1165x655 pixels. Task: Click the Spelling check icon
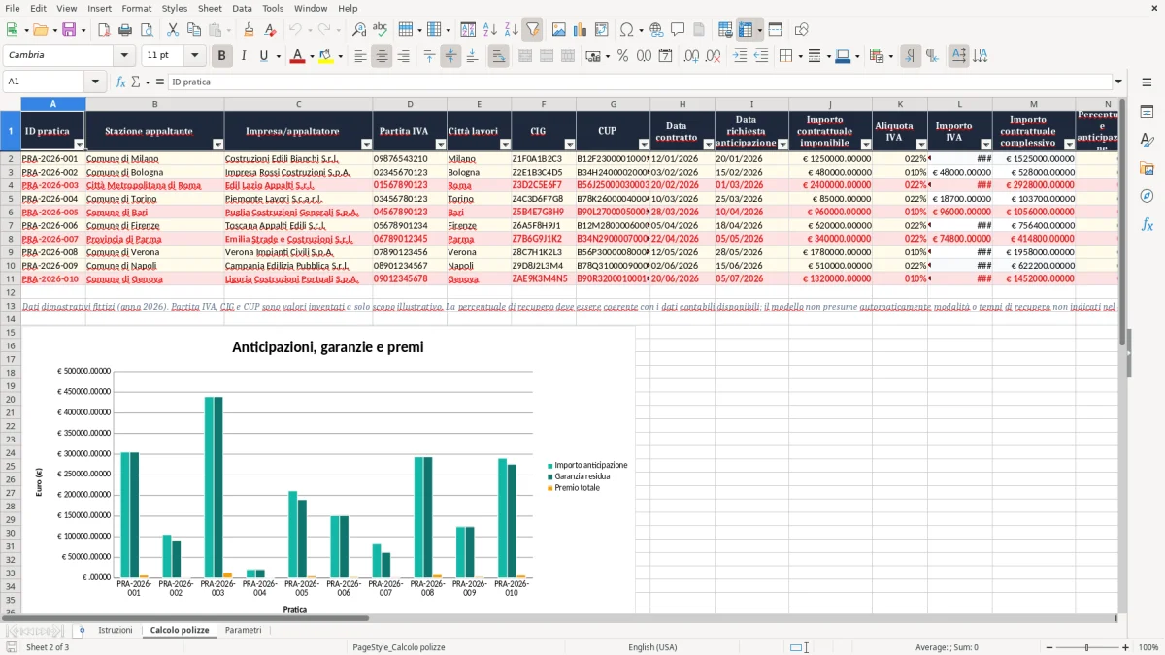pos(381,30)
